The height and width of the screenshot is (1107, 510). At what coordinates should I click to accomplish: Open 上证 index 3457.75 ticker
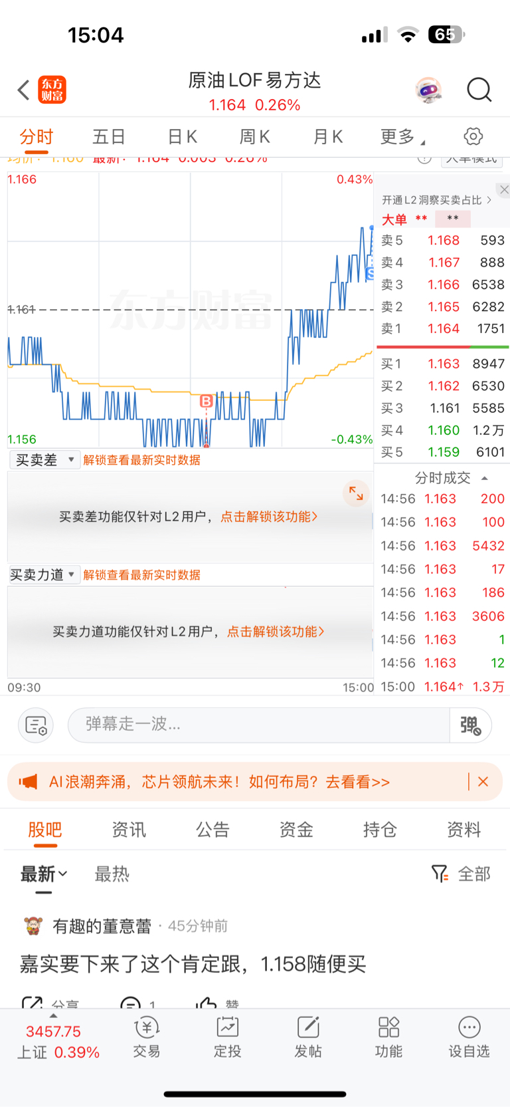(58, 1042)
